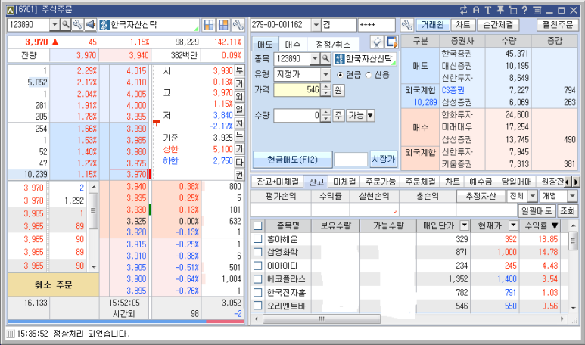Click the magnifier beside 종목 code in order form
Viewport: 585px width, 345px height.
325,58
